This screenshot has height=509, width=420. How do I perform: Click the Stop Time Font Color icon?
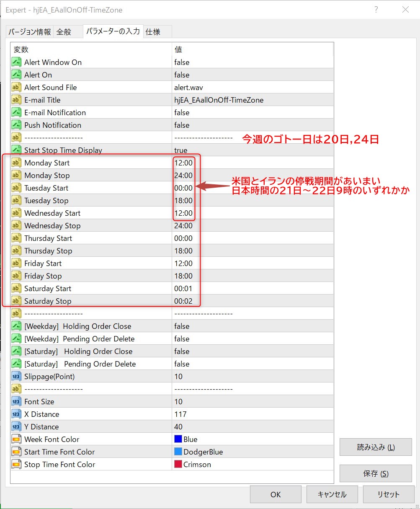click(16, 465)
